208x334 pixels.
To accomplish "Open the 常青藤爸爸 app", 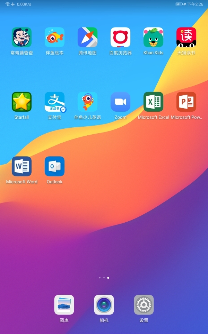I will pyautogui.click(x=21, y=37).
